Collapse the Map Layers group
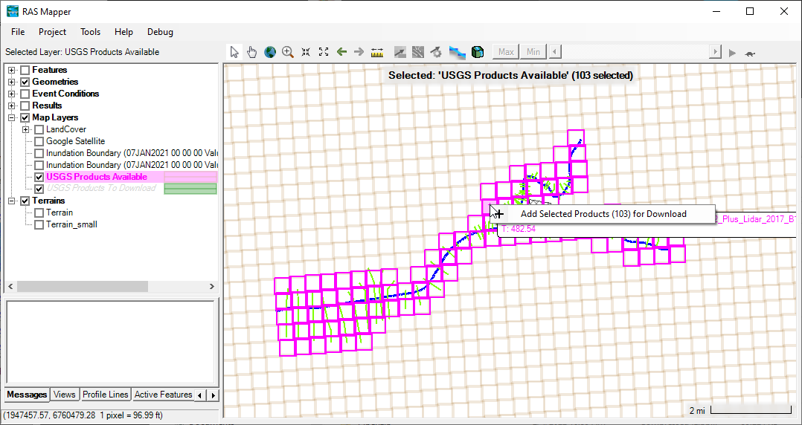The height and width of the screenshot is (425, 802). tap(12, 117)
